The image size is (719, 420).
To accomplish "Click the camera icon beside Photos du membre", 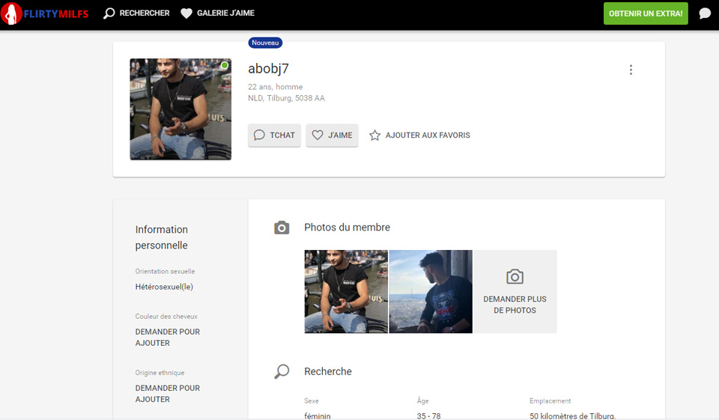I will pos(282,228).
